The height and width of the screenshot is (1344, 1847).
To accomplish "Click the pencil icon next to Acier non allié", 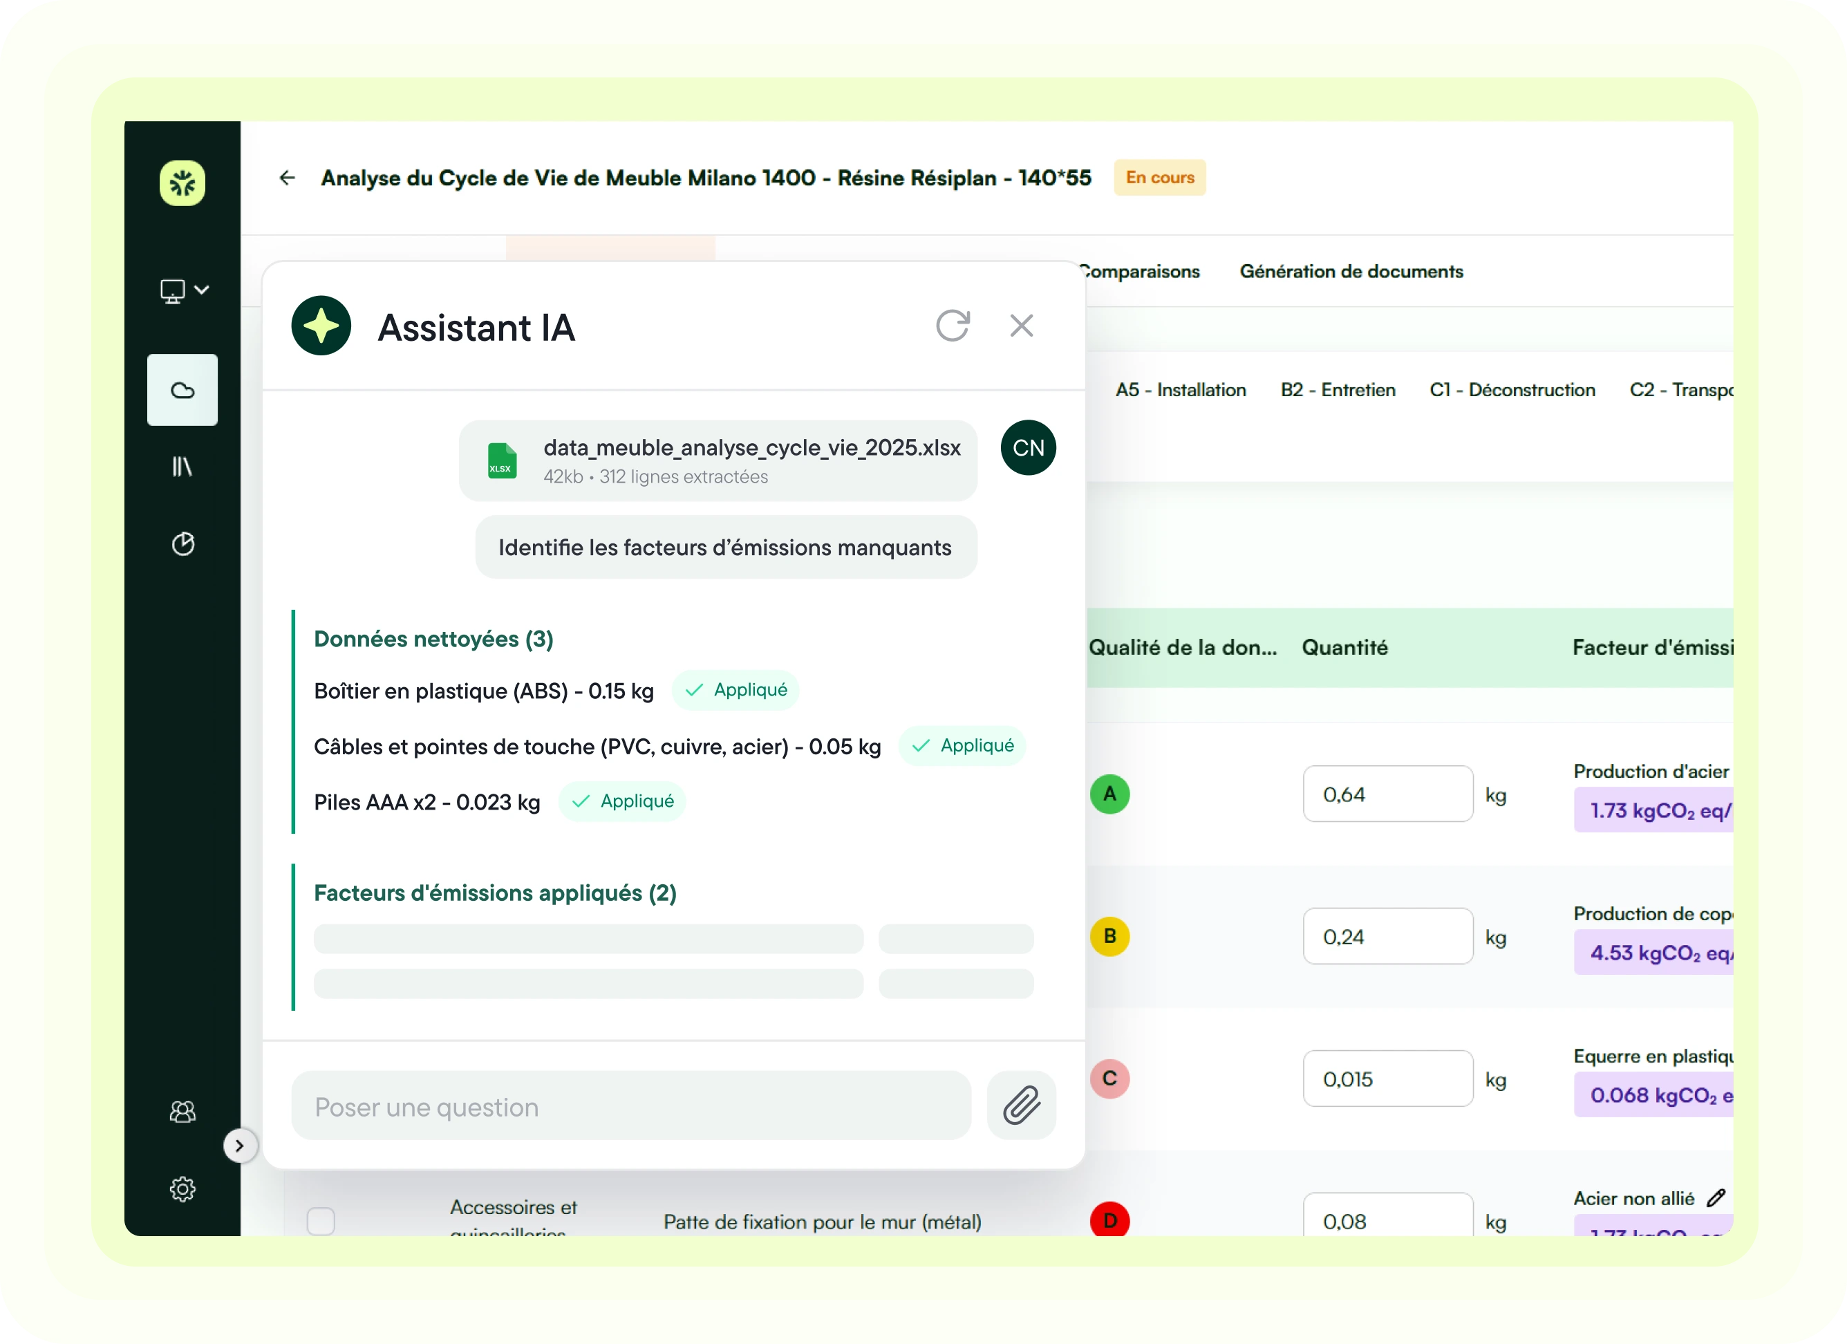I will (1716, 1198).
